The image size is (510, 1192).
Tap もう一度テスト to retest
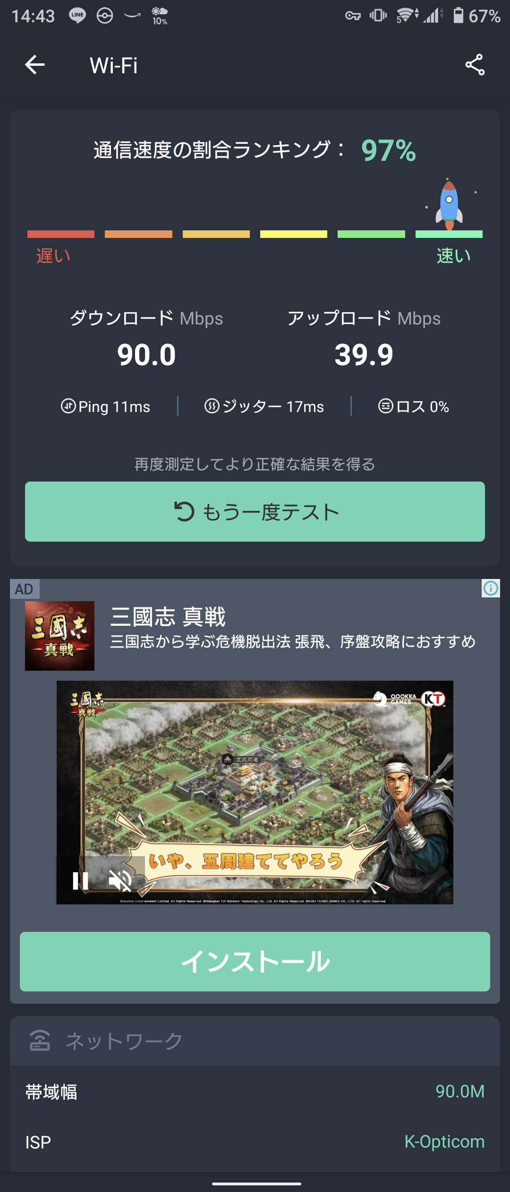pyautogui.click(x=255, y=511)
